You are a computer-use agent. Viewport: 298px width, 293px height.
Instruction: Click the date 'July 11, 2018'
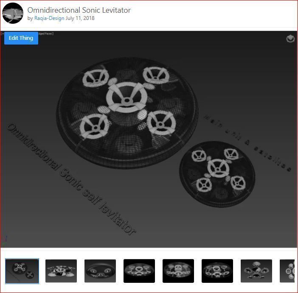80,18
